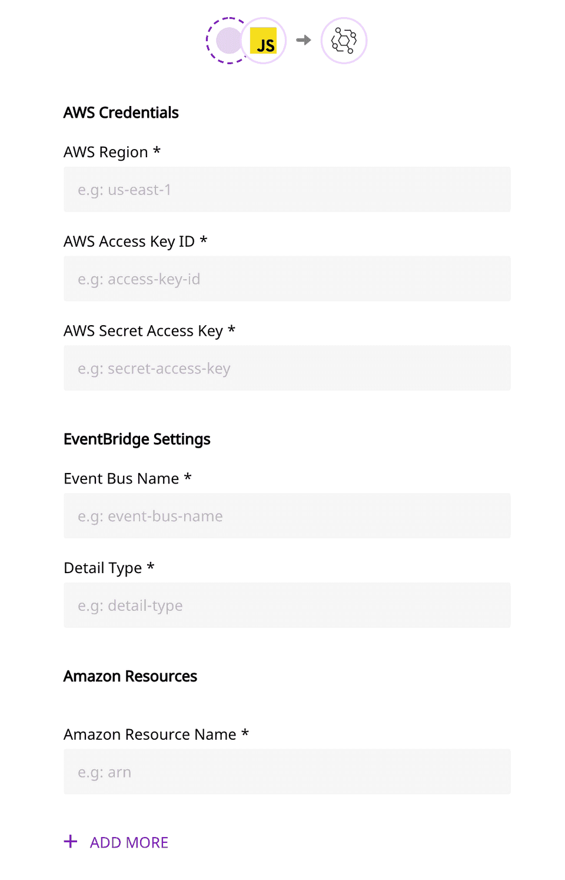The image size is (565, 880).
Task: Click the ADD MORE link text
Action: tap(129, 843)
